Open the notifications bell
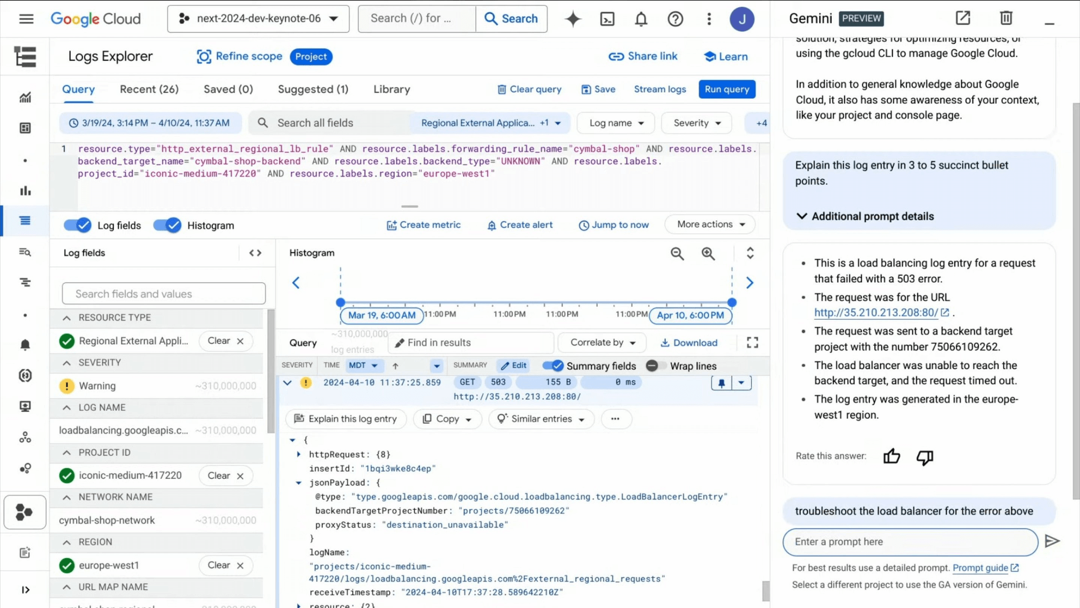Screen dimensions: 1080x608 [640, 19]
